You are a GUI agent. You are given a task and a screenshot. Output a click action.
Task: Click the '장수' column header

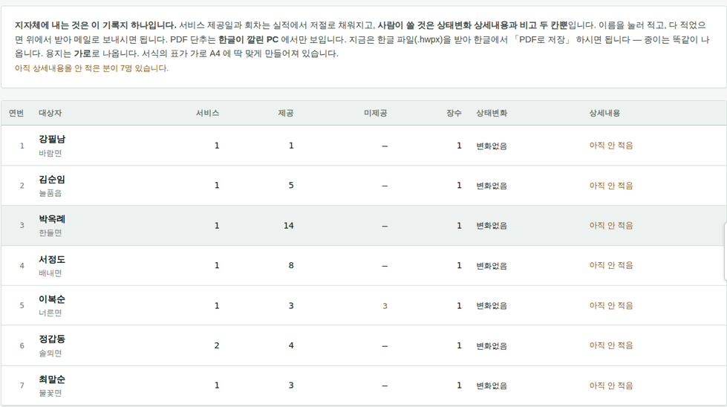click(454, 113)
